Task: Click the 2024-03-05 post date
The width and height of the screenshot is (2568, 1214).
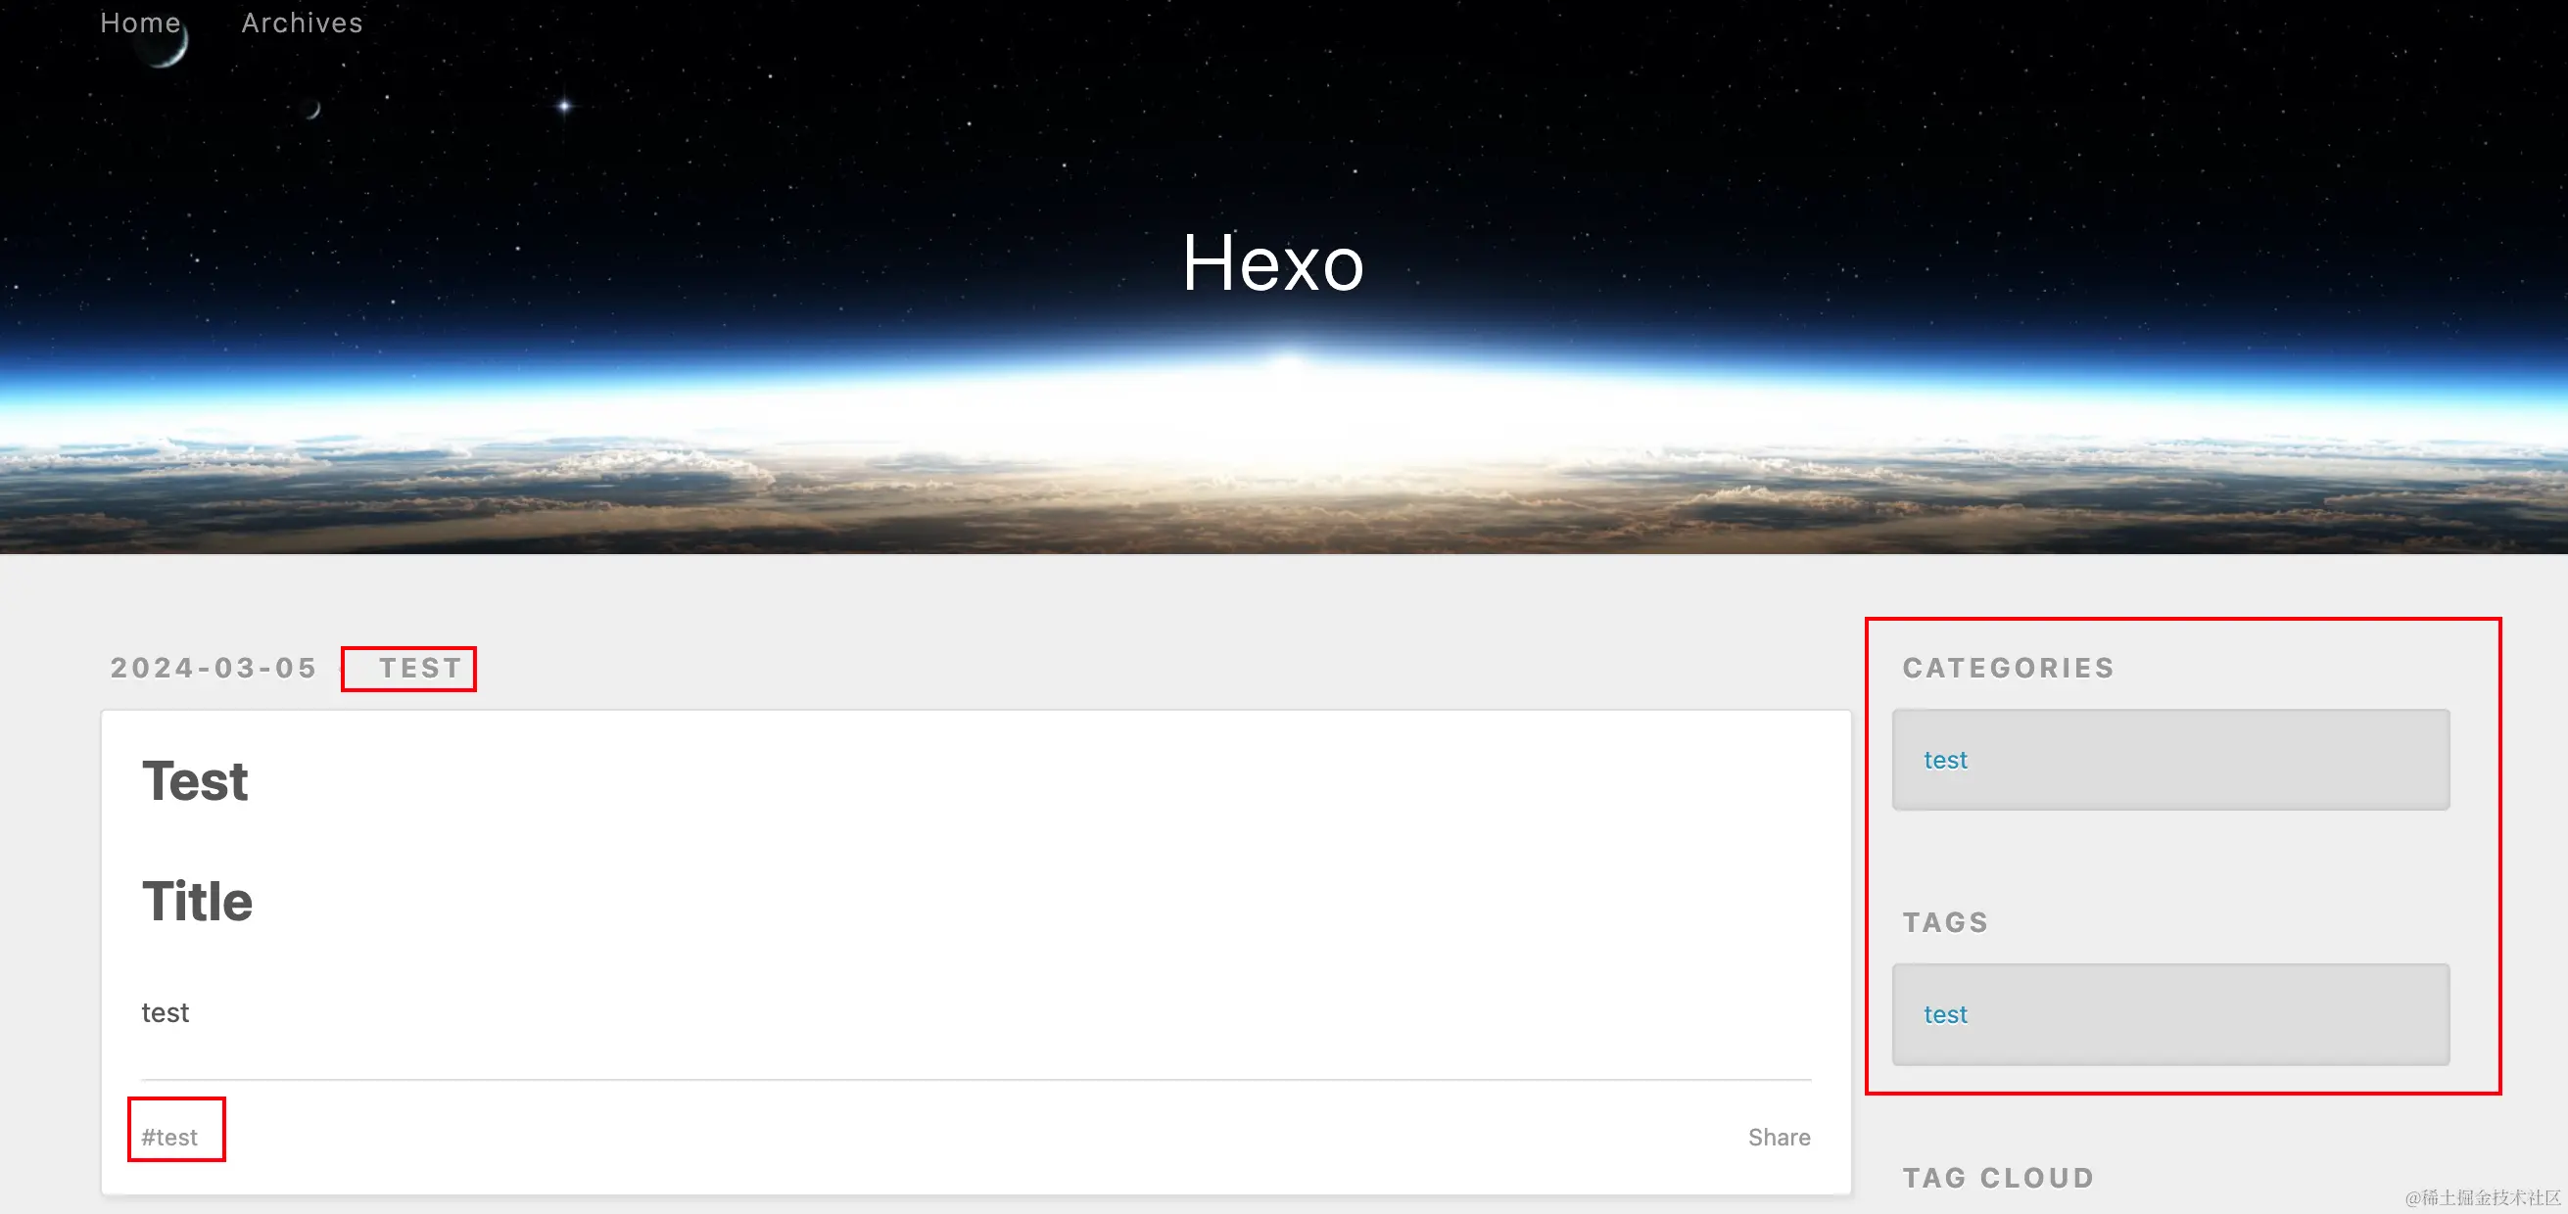Action: (x=214, y=668)
